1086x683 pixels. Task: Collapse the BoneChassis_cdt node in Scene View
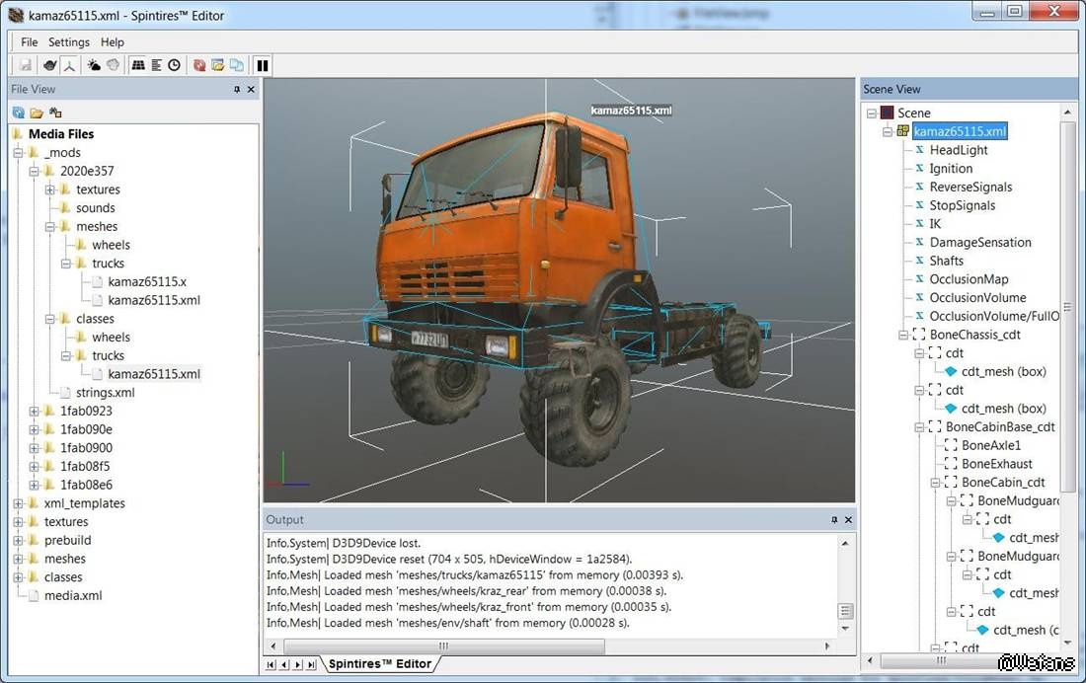pyautogui.click(x=903, y=335)
